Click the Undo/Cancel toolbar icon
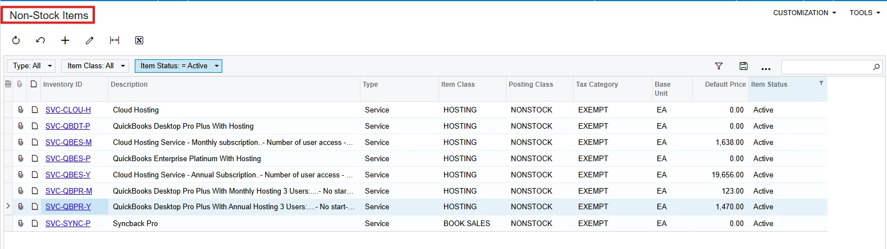This screenshot has height=249, width=887. coord(40,40)
